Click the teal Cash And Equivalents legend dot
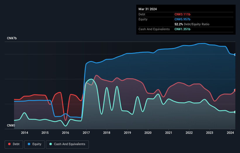Image resolution: width=240 pixels, height=153 pixels. (51, 144)
